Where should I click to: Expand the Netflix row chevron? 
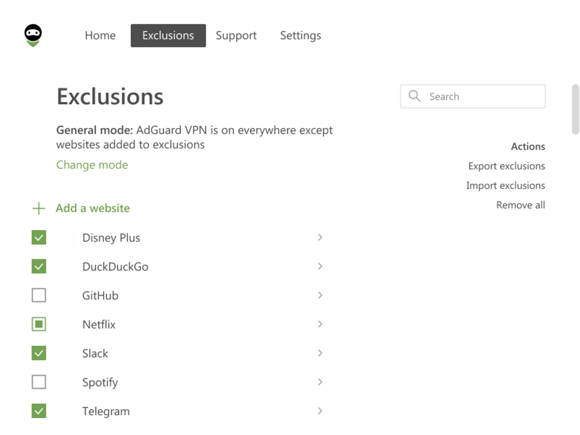[x=320, y=324]
